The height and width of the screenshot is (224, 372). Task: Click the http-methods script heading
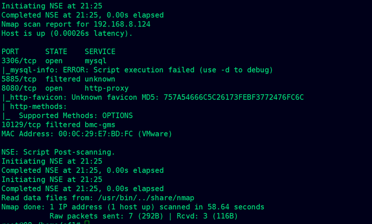pyautogui.click(x=38, y=107)
